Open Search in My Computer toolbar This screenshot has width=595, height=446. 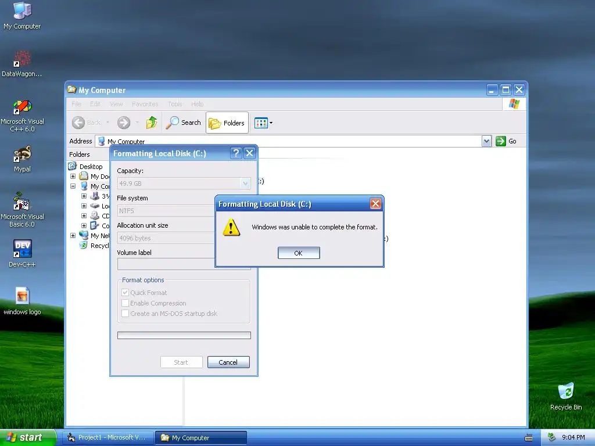[x=183, y=123]
